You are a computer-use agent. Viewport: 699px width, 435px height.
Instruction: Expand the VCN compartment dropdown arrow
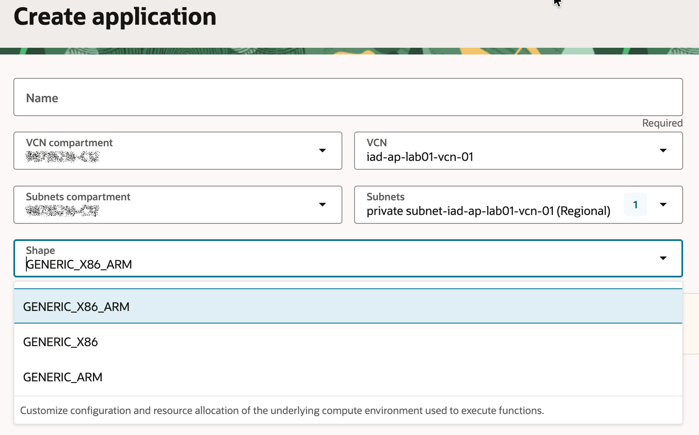322,150
